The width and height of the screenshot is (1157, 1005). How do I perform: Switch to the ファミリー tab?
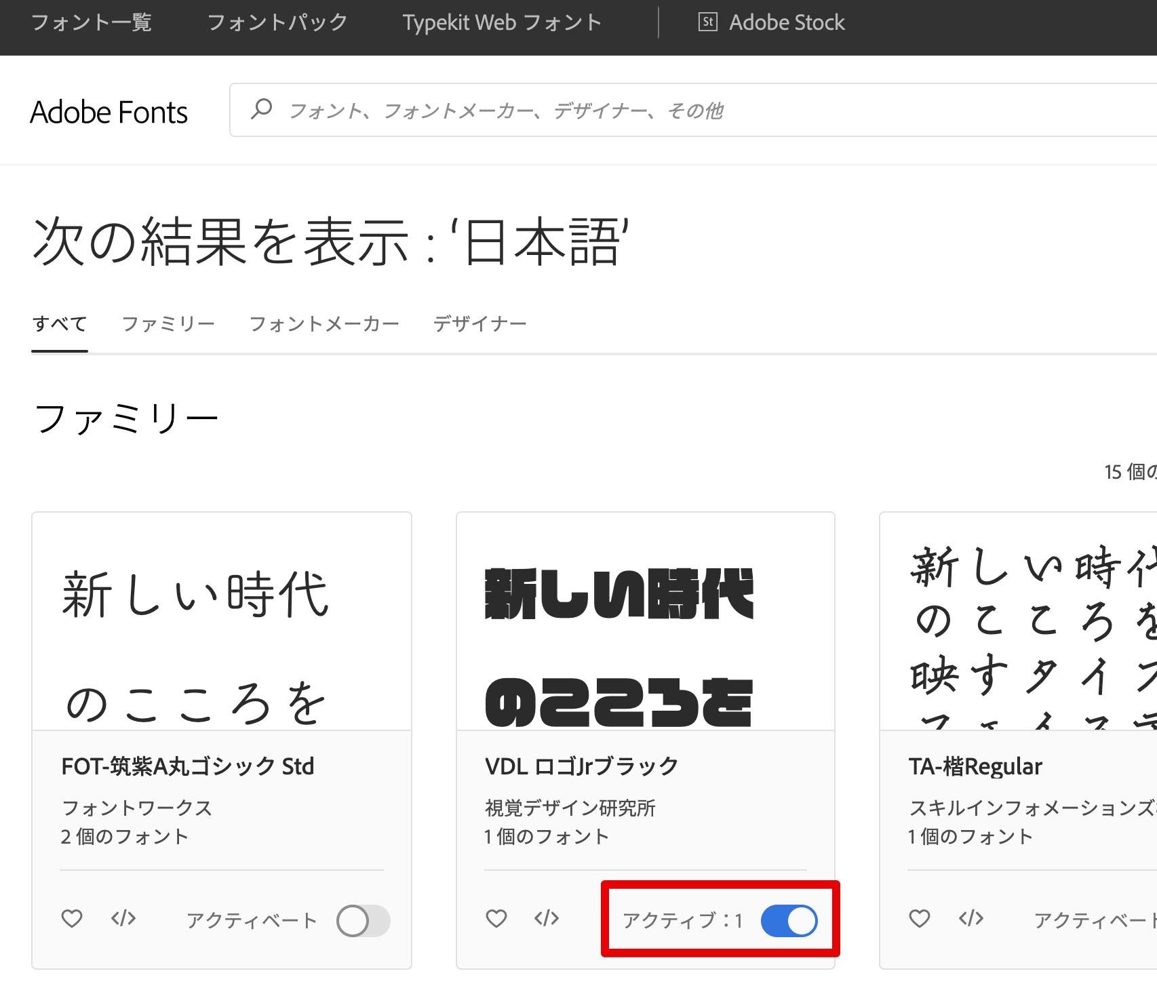(169, 323)
